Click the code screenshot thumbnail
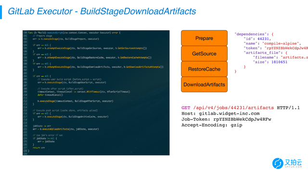Viewport: 308px width, 173px height. (x=96, y=93)
